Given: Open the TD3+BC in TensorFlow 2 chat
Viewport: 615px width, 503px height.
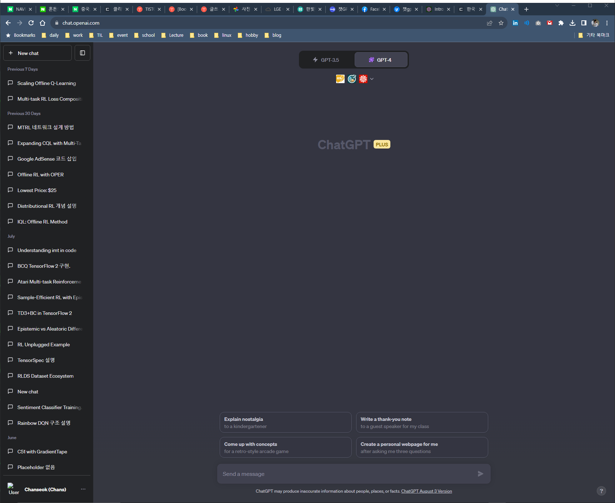Looking at the screenshot, I should (x=47, y=313).
